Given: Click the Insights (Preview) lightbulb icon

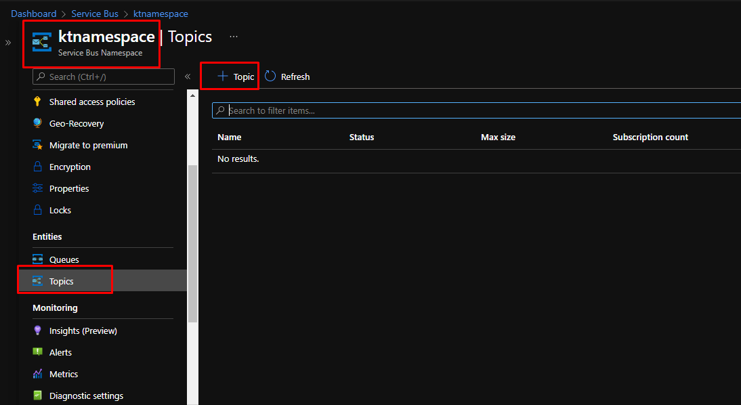Looking at the screenshot, I should 37,331.
